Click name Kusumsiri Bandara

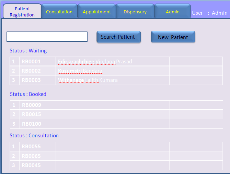tap(80, 71)
